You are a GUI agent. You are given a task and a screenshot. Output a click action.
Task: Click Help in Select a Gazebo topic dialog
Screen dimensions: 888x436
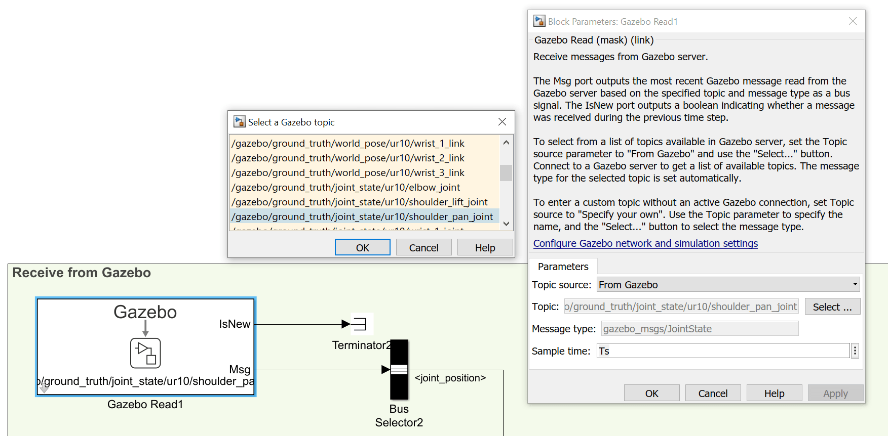coord(485,247)
